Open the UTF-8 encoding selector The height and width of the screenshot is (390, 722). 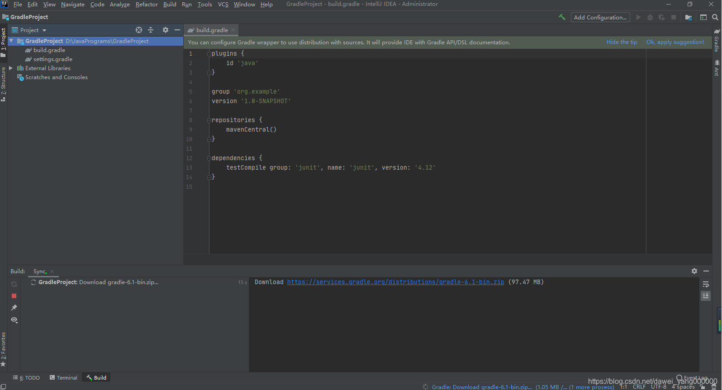(659, 387)
